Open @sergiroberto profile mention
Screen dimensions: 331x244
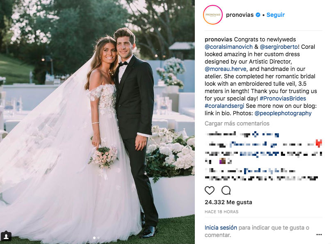(279, 47)
